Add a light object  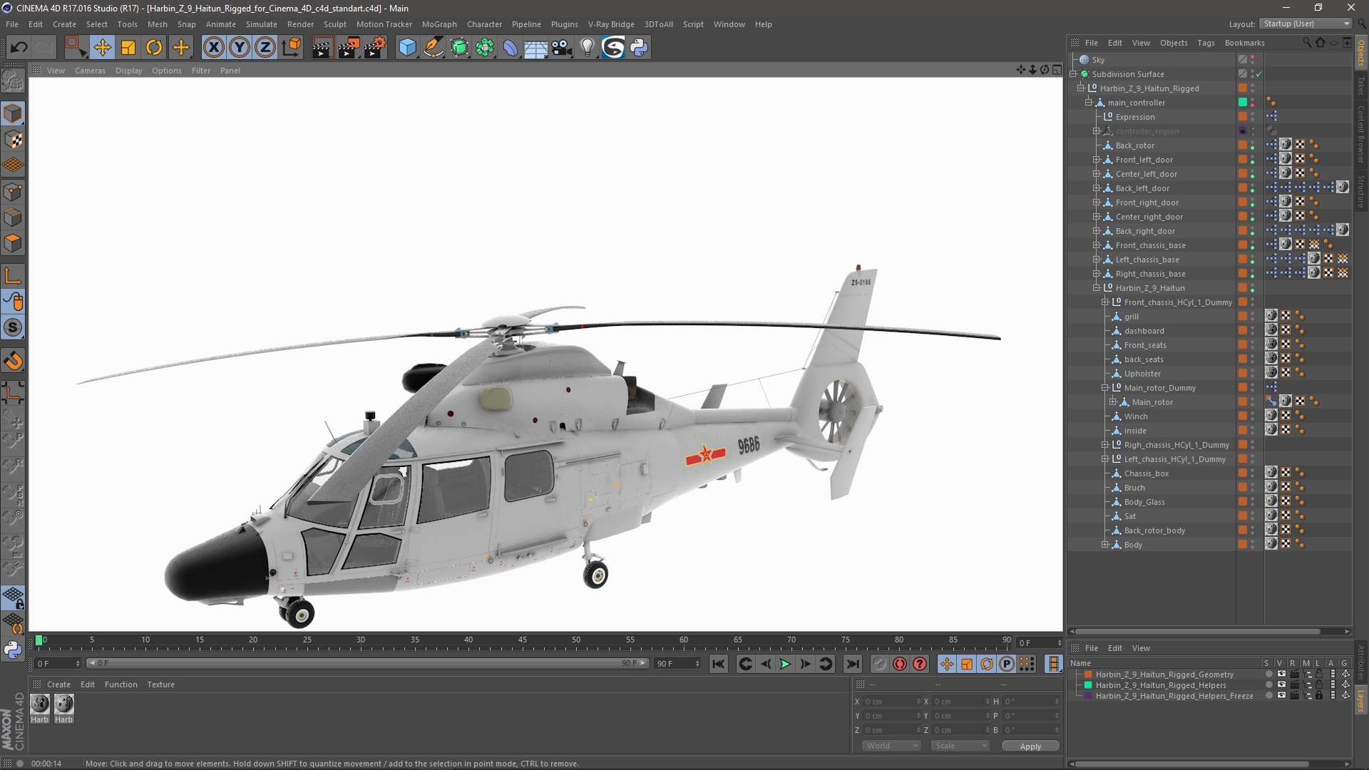coord(587,48)
